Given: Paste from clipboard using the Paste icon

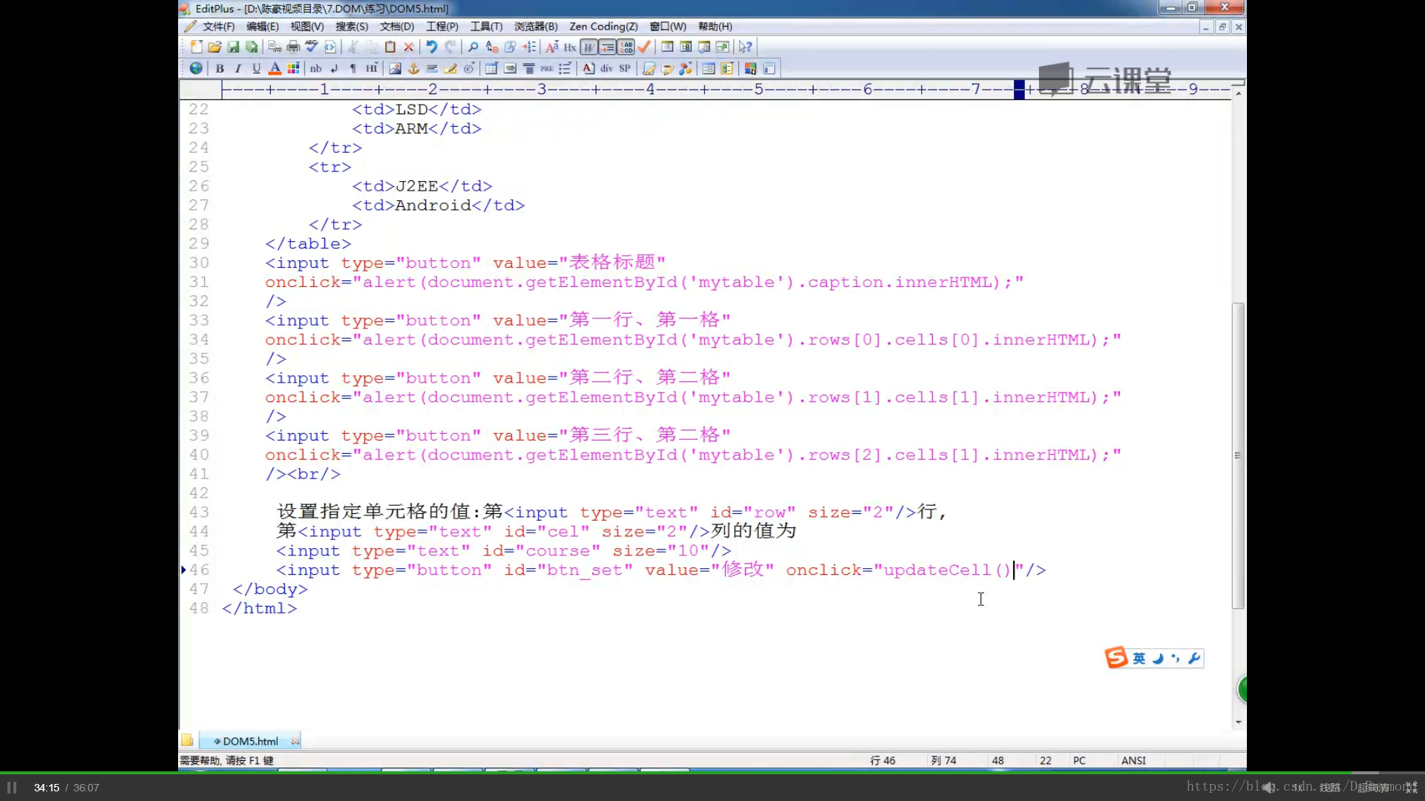Looking at the screenshot, I should click(390, 47).
